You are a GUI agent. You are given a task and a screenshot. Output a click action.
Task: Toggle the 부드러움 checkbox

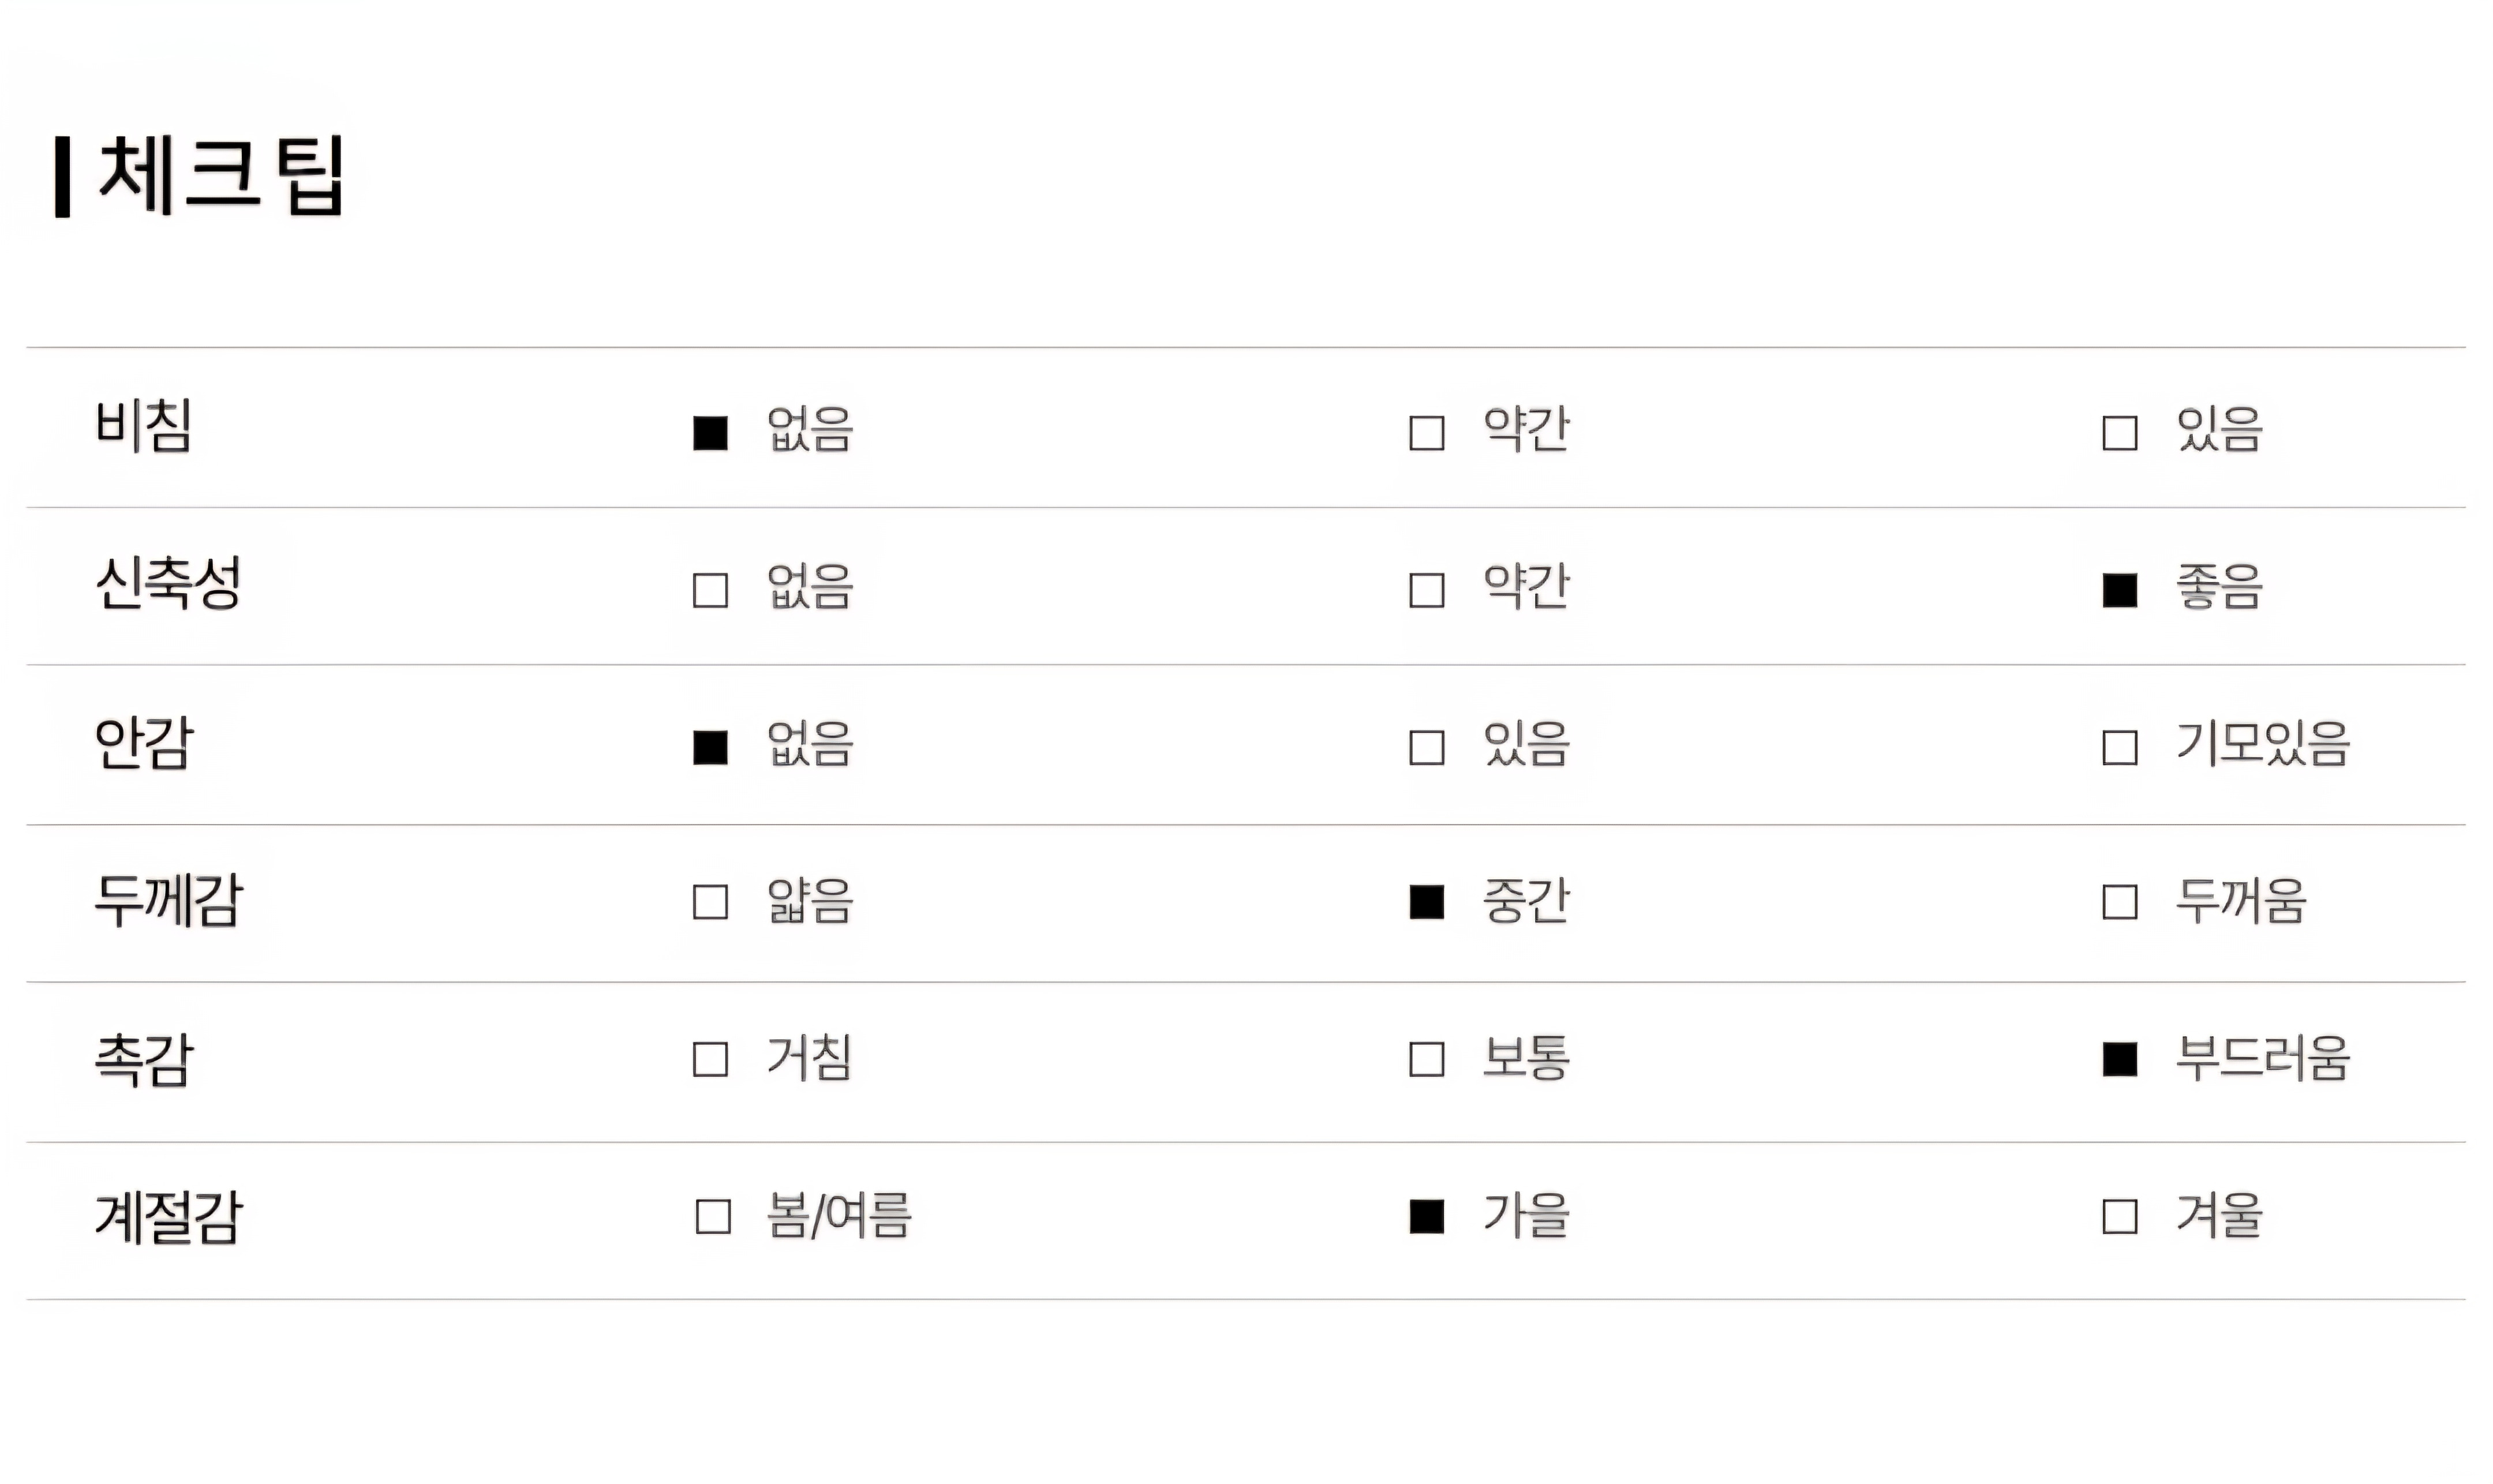(x=2119, y=1059)
